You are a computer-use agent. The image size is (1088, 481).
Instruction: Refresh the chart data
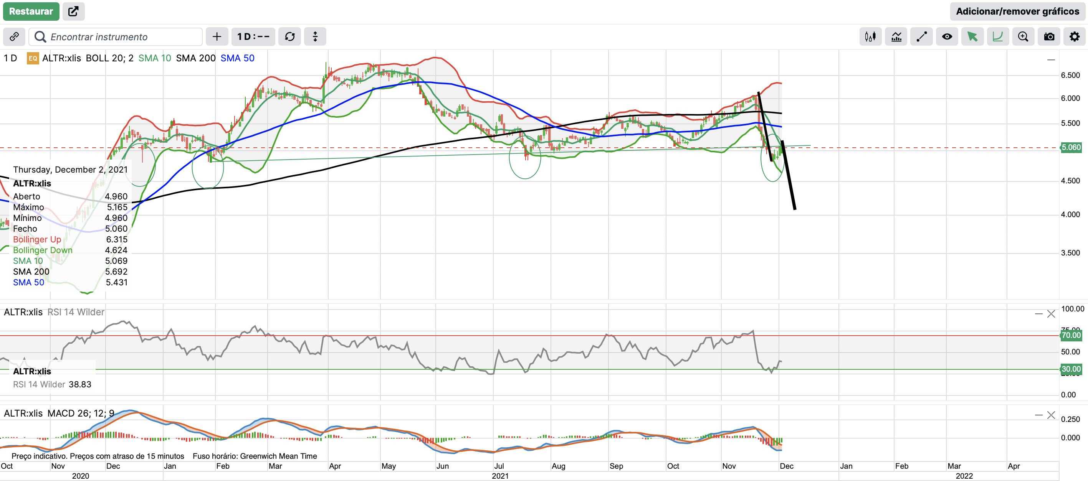coord(290,37)
